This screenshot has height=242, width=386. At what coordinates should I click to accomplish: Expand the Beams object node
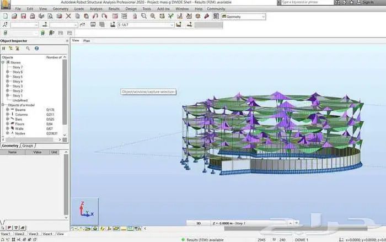[x=8, y=110]
